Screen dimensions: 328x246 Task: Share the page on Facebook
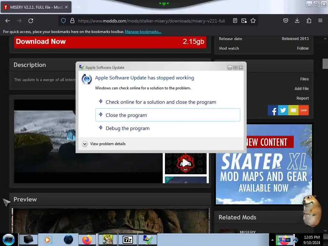pyautogui.click(x=273, y=110)
